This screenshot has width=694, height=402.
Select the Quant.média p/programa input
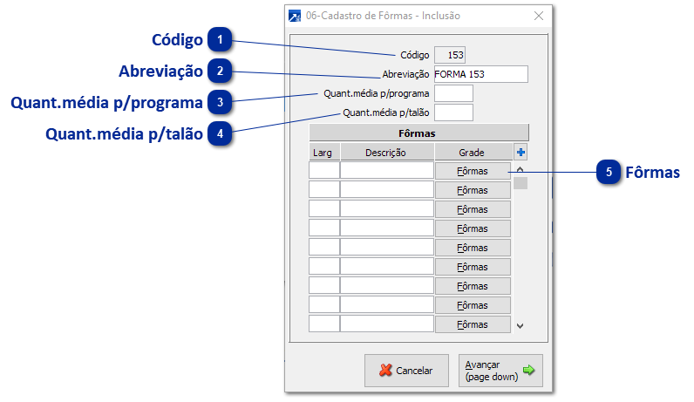coord(453,93)
